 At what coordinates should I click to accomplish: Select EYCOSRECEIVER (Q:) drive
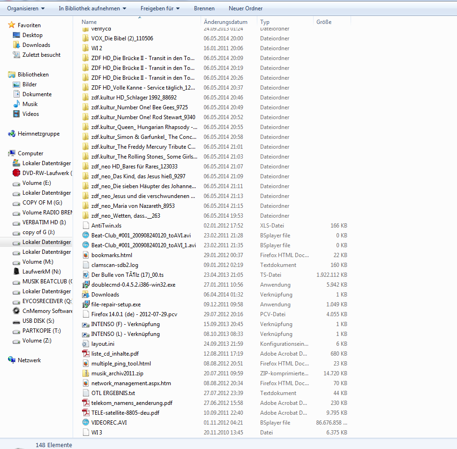[x=47, y=301]
